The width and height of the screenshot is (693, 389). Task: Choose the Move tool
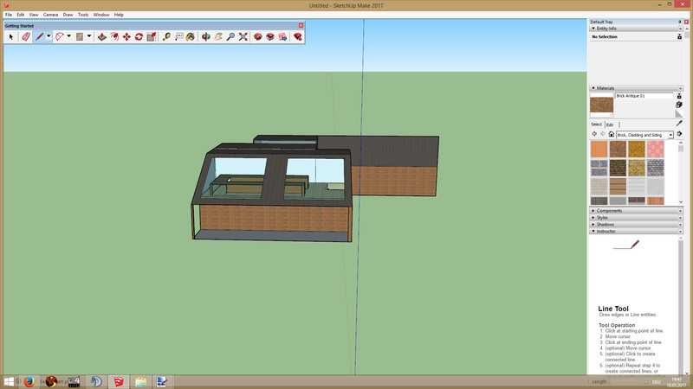click(x=126, y=37)
